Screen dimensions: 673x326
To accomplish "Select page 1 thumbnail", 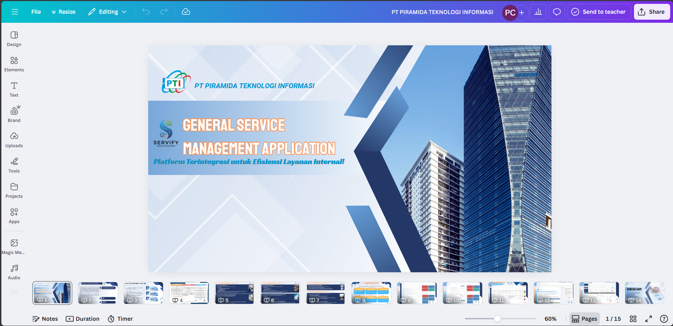I will (x=52, y=293).
